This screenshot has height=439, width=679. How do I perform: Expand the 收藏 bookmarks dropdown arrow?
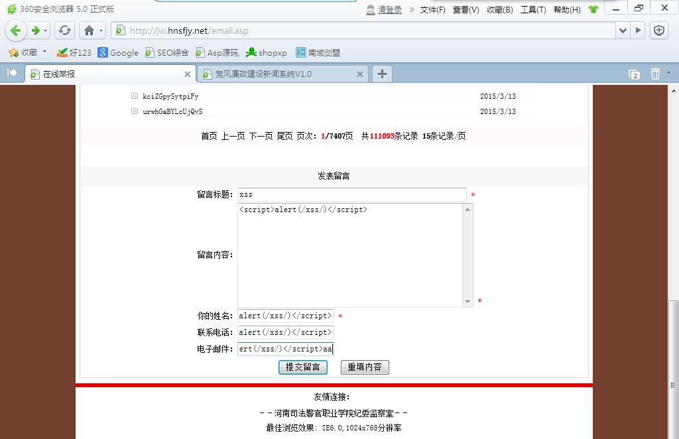tap(44, 52)
